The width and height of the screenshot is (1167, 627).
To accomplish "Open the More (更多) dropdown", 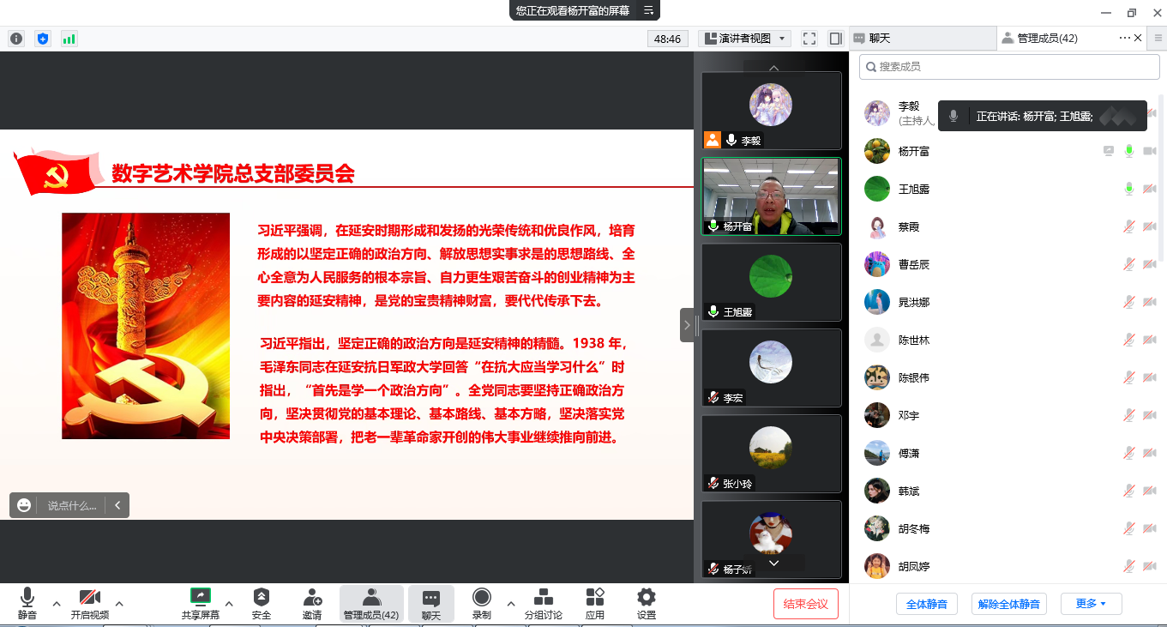I will coord(1091,604).
